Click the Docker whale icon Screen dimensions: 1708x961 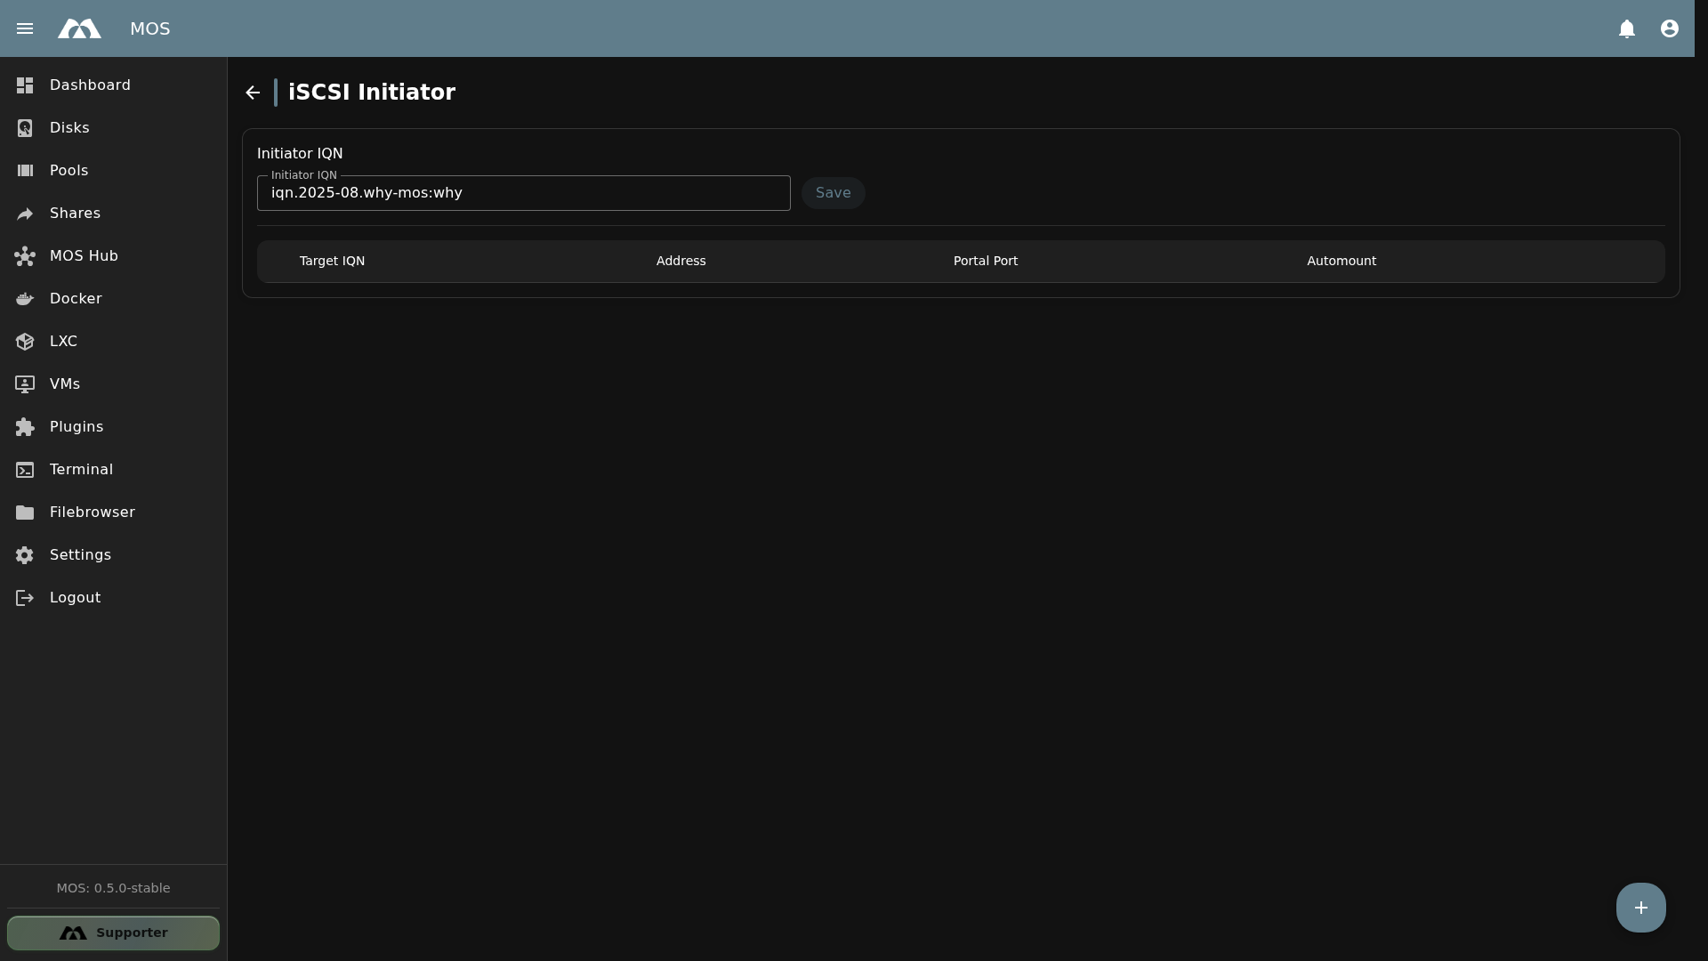click(25, 299)
